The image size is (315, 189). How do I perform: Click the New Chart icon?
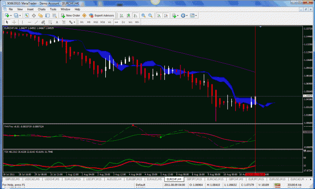[7, 16]
